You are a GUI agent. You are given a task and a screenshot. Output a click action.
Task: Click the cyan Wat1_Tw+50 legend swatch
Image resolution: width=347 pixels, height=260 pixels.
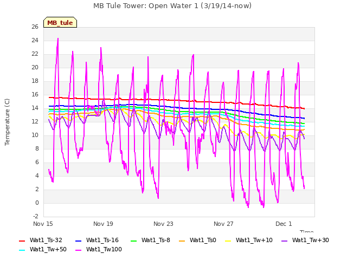(x=22, y=250)
